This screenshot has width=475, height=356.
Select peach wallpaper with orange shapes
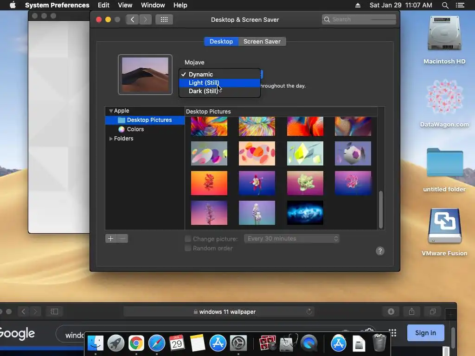pos(257,153)
